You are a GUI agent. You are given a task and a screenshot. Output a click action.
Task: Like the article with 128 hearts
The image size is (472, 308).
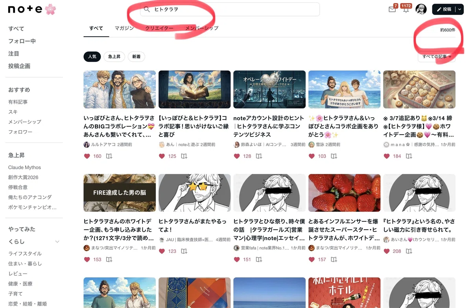237,156
